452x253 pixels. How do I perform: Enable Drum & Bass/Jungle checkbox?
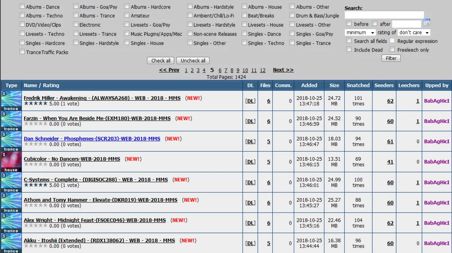click(x=292, y=15)
